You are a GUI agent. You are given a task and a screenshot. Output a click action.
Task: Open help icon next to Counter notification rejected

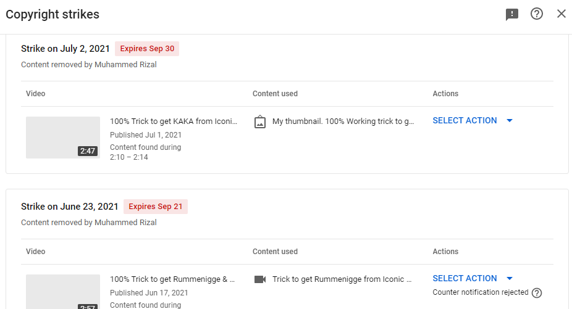coord(537,293)
